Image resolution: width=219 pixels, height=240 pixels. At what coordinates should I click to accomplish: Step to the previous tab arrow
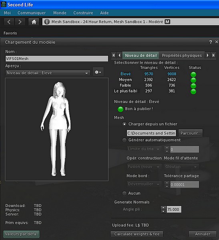119,55
